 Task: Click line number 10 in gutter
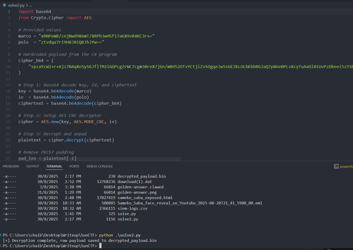(x=8, y=67)
